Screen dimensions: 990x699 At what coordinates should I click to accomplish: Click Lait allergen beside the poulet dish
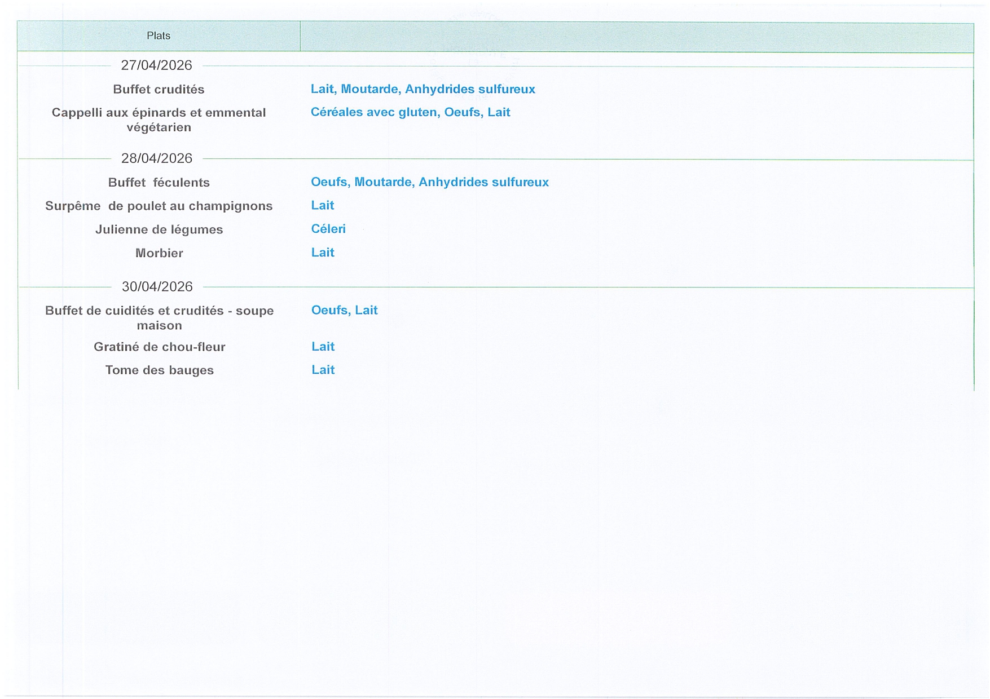tap(323, 206)
